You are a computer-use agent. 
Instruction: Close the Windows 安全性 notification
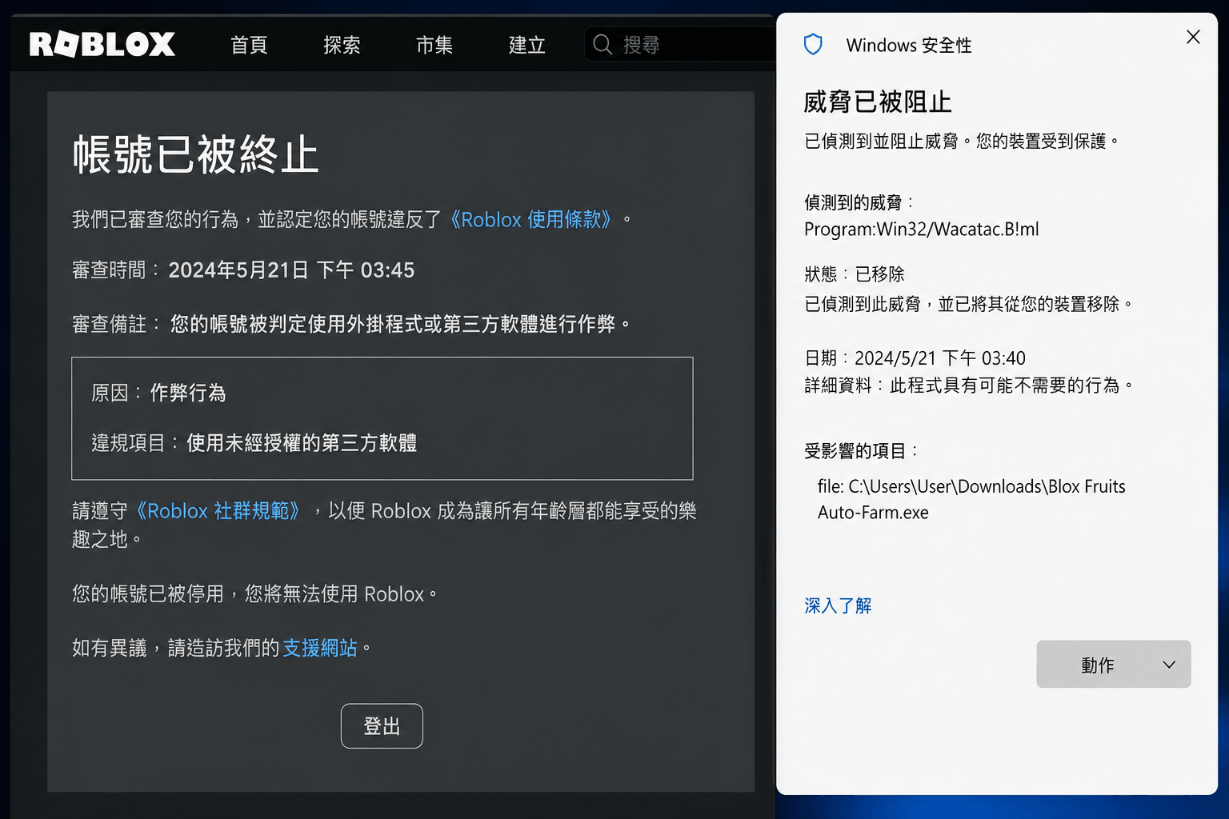point(1193,37)
